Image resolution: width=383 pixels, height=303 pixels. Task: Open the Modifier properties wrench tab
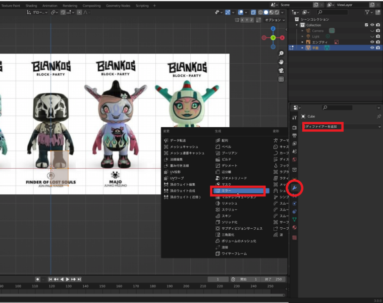point(295,188)
